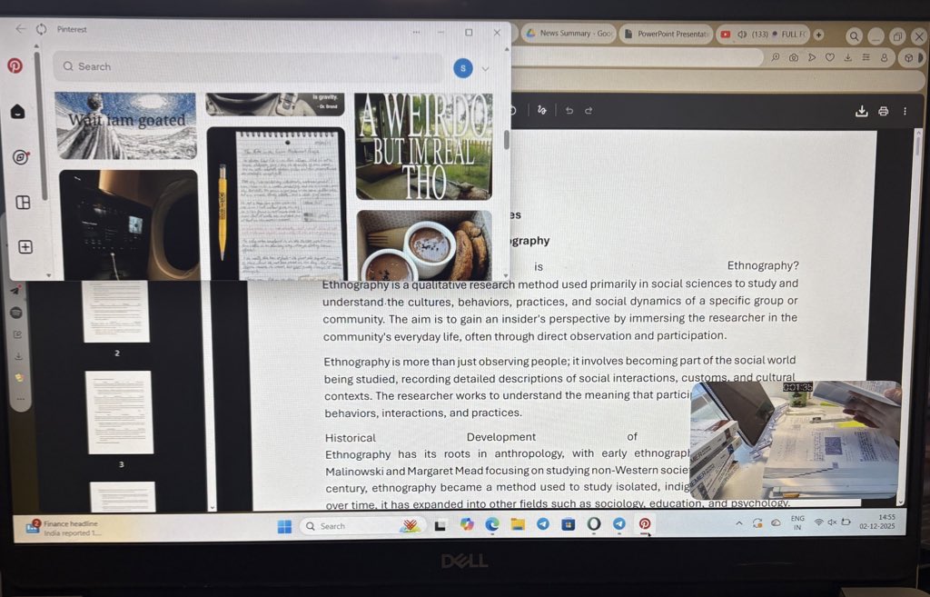The width and height of the screenshot is (930, 597).
Task: Click the address bar zoom magnifier icon
Action: (776, 57)
